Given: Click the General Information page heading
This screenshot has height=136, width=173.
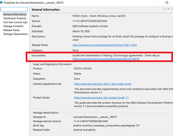Looking at the screenshot, I should pos(45,10).
